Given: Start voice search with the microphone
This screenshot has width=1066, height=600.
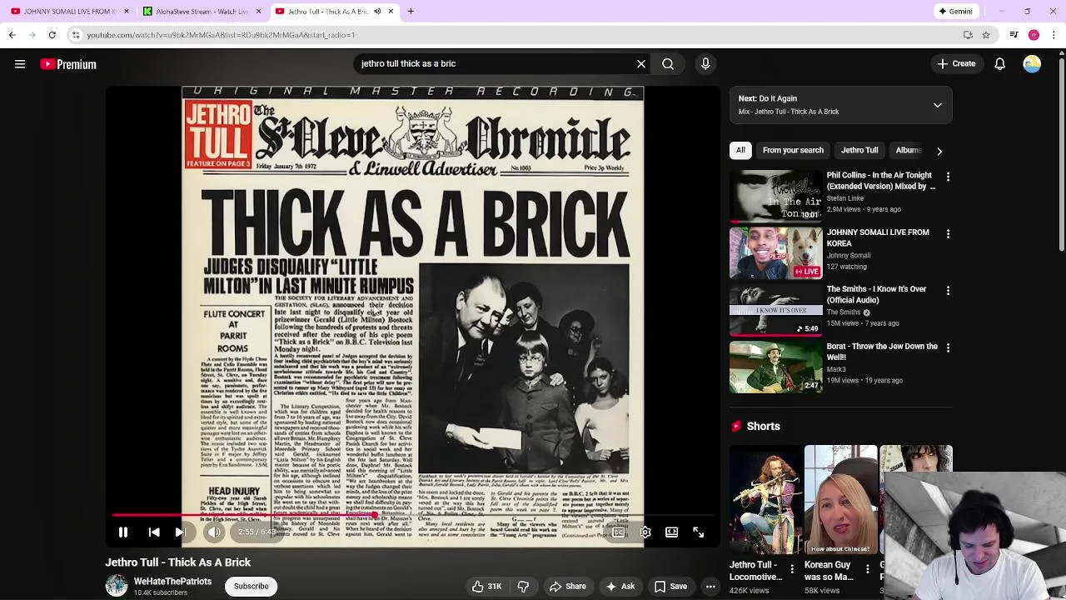Looking at the screenshot, I should tap(705, 63).
